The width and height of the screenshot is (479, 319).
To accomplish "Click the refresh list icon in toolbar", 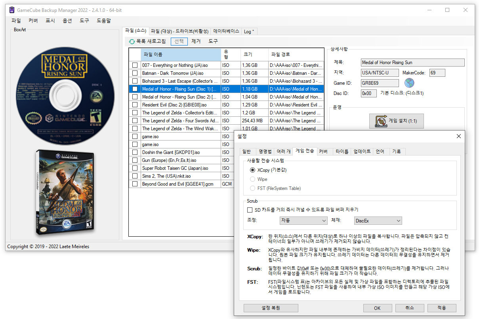I will coord(132,41).
